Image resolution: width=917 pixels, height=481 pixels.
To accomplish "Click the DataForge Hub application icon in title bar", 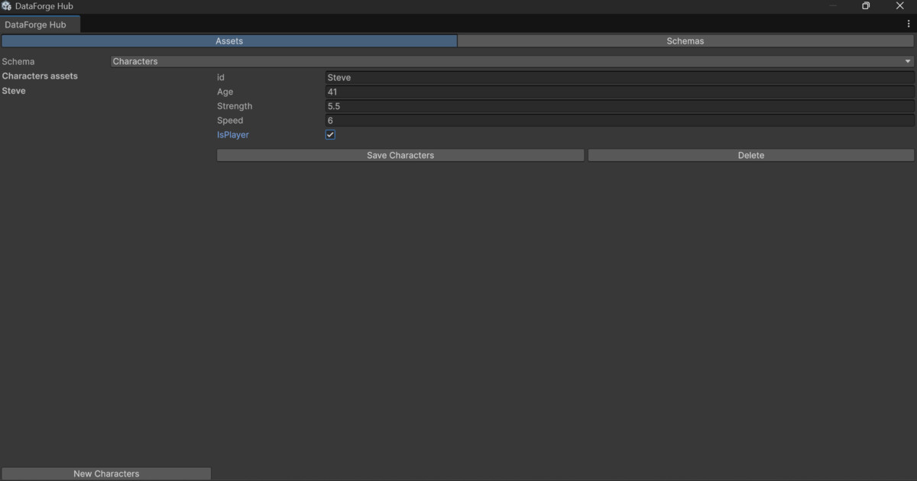I will point(6,5).
